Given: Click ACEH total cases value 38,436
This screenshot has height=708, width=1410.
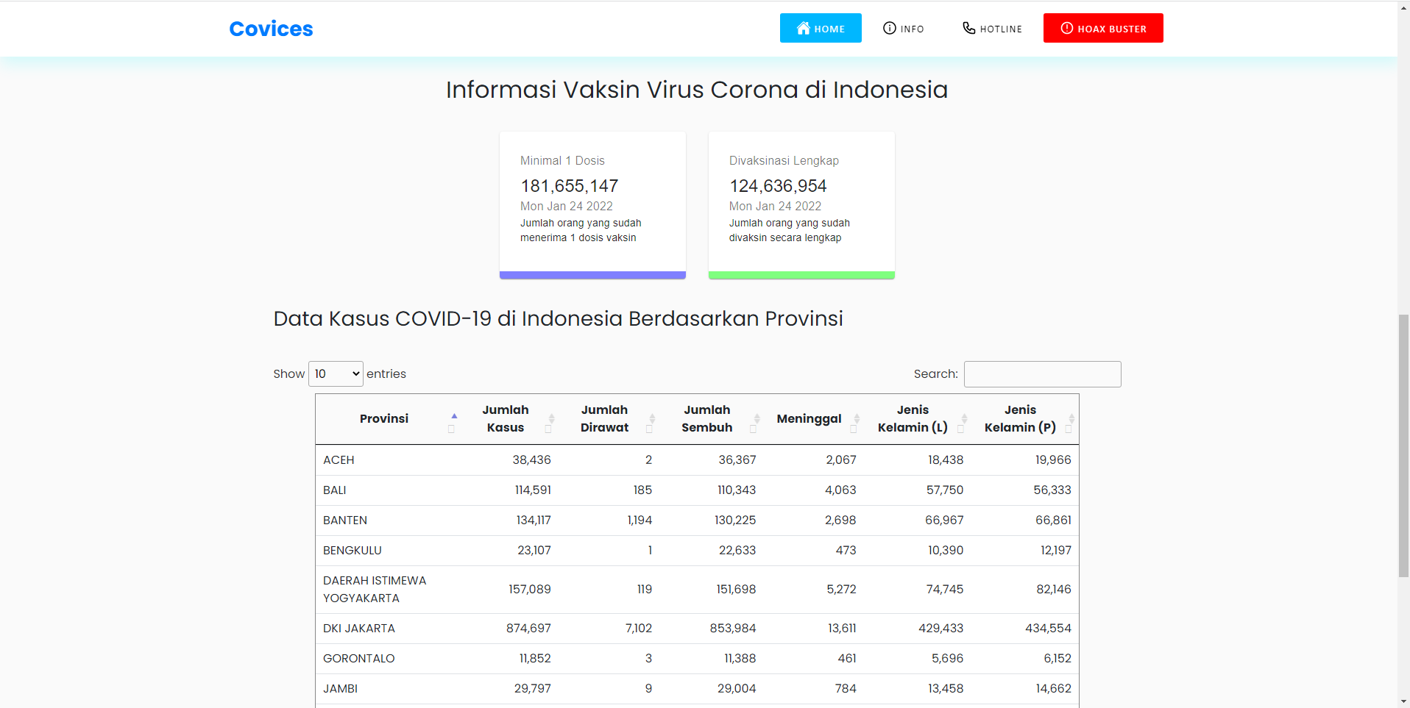Looking at the screenshot, I should tap(531, 460).
